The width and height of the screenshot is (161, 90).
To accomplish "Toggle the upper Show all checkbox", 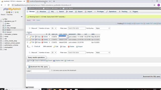I will pos(30,28).
